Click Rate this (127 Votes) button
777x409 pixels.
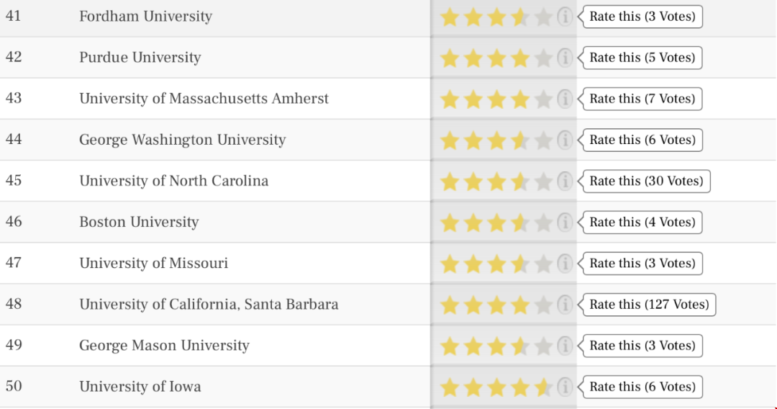coord(649,305)
